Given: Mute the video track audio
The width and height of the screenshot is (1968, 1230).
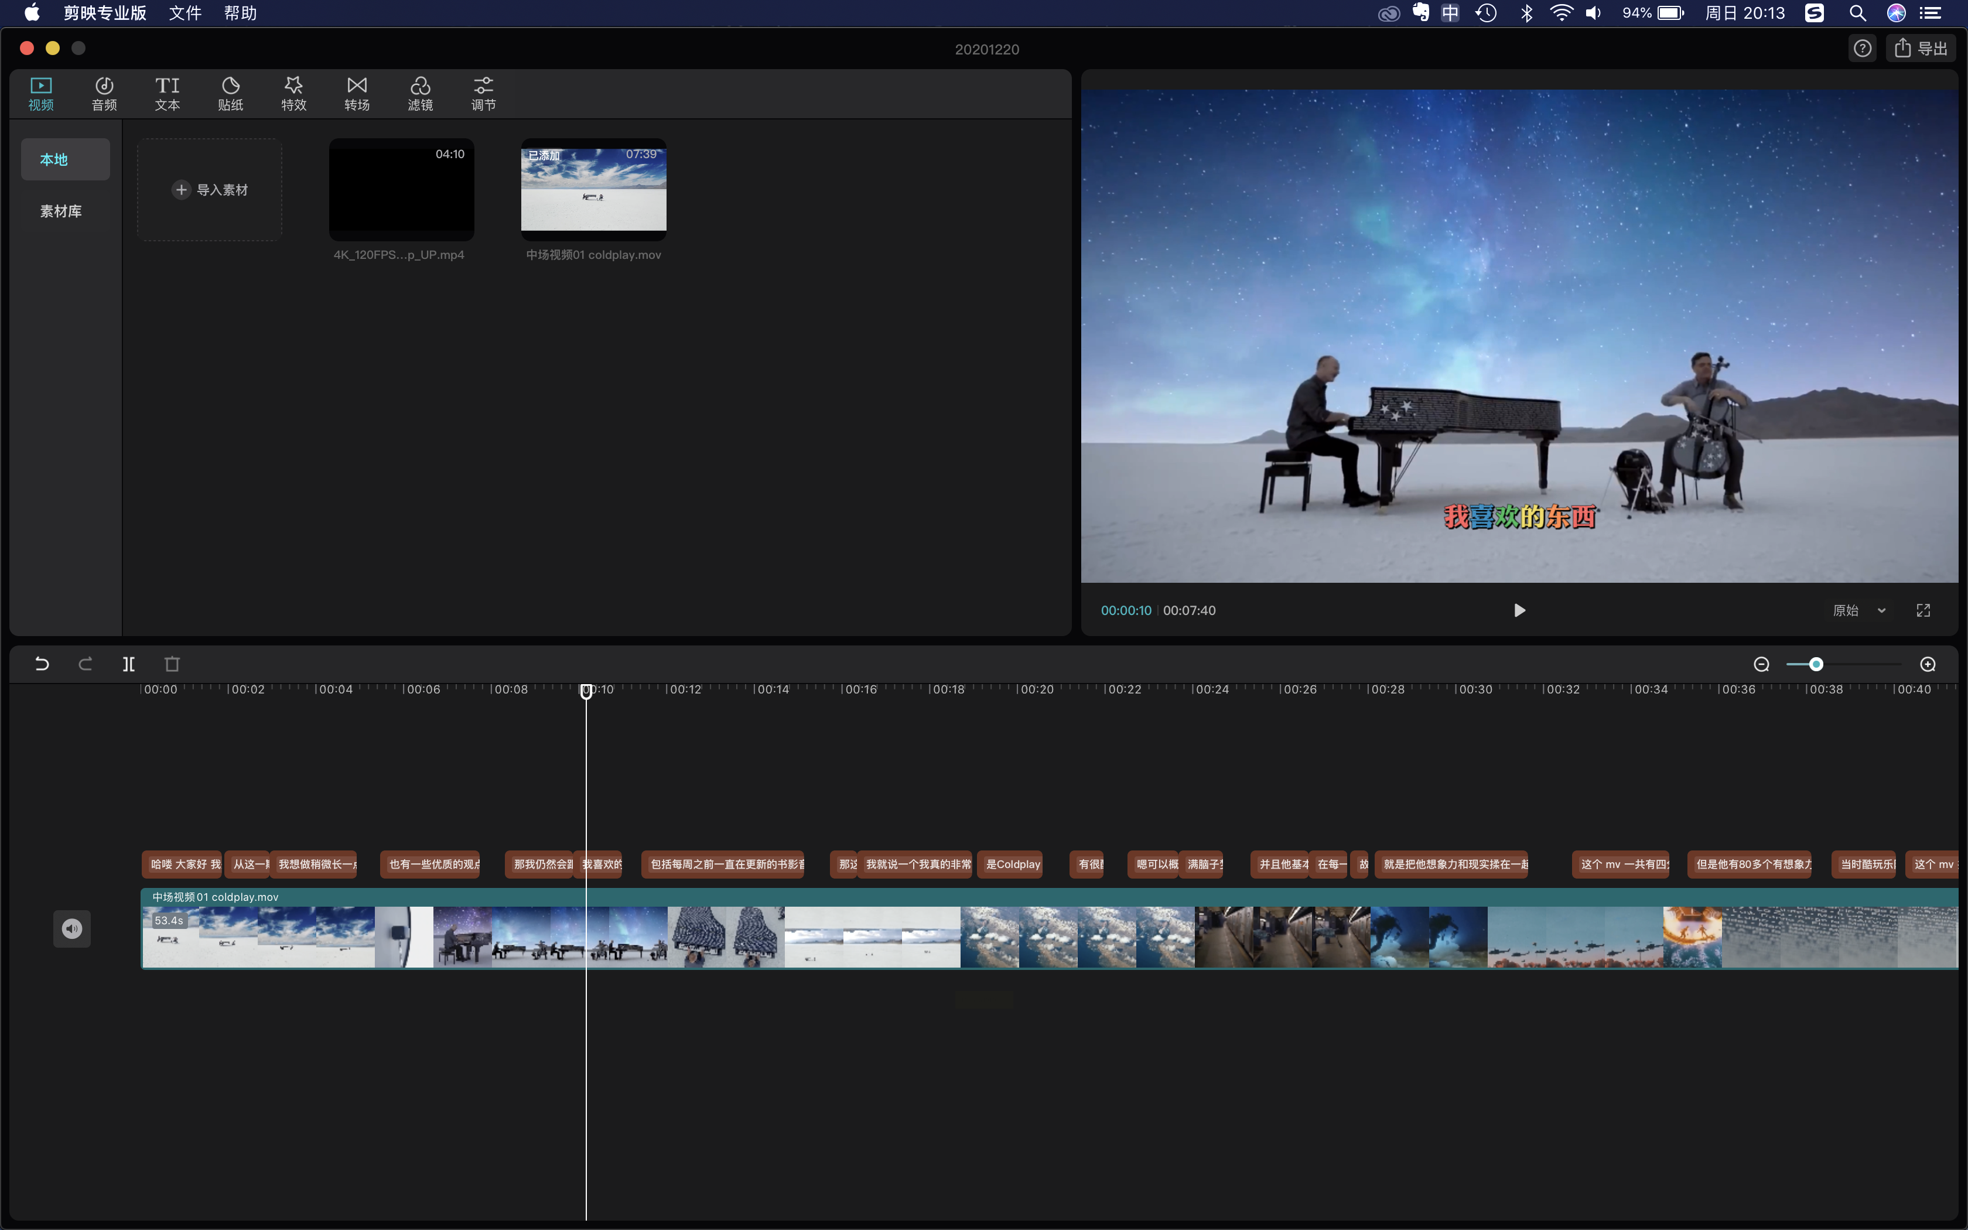Looking at the screenshot, I should (x=71, y=928).
